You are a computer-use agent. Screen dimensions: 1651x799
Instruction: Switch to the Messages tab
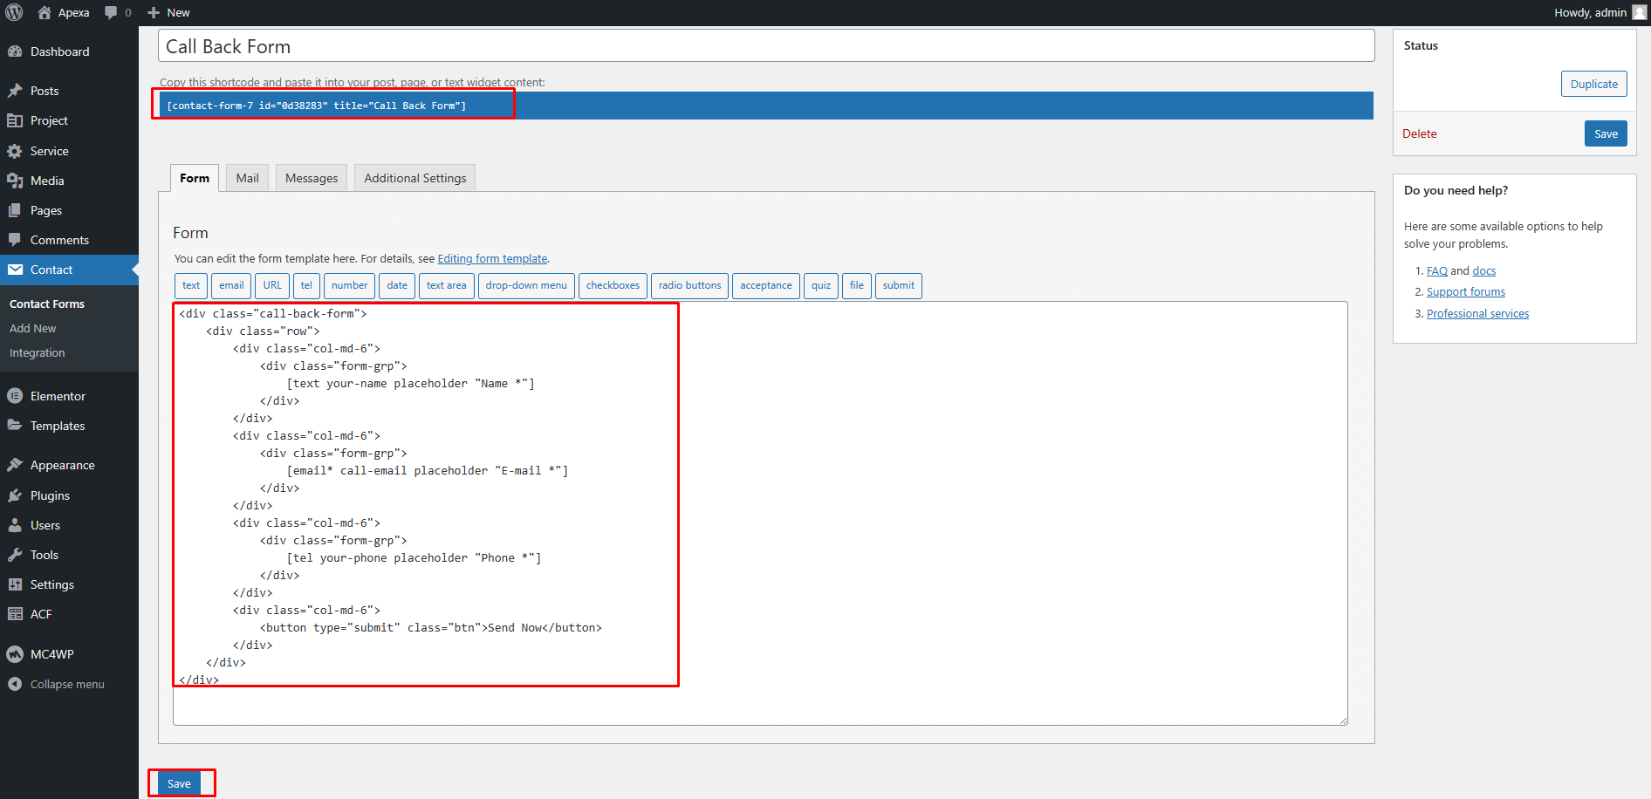(312, 178)
